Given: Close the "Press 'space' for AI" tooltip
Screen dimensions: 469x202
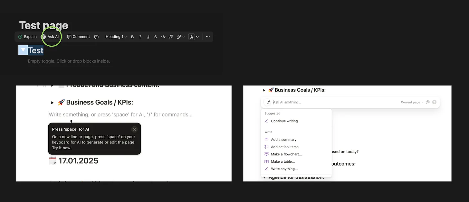Looking at the screenshot, I should [134, 129].
